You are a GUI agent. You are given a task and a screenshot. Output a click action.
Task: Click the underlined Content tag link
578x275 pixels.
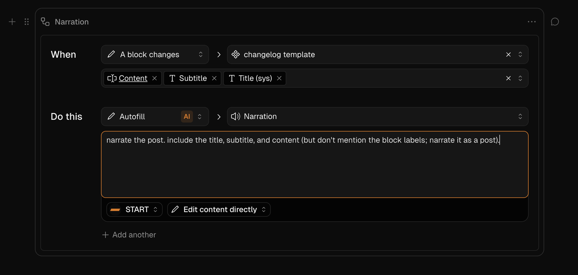(x=133, y=78)
